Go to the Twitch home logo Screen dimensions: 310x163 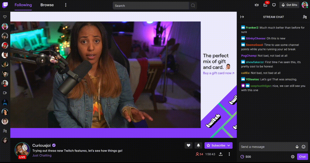pos(5,5)
